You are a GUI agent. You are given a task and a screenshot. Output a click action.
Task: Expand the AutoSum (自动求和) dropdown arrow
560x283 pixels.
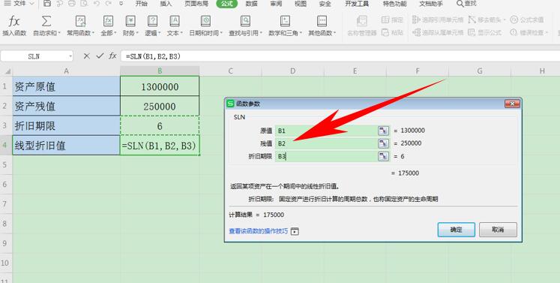pos(59,33)
